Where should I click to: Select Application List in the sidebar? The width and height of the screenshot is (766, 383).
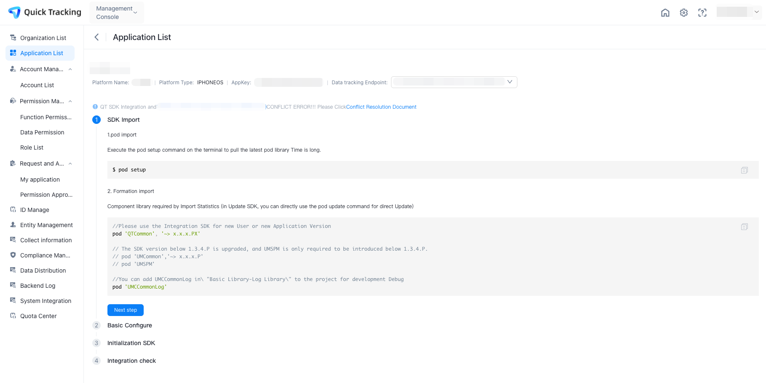(x=40, y=53)
